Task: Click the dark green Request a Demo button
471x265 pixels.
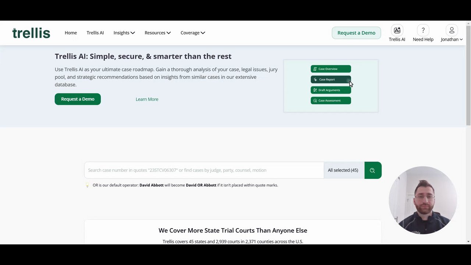Action: click(x=78, y=99)
